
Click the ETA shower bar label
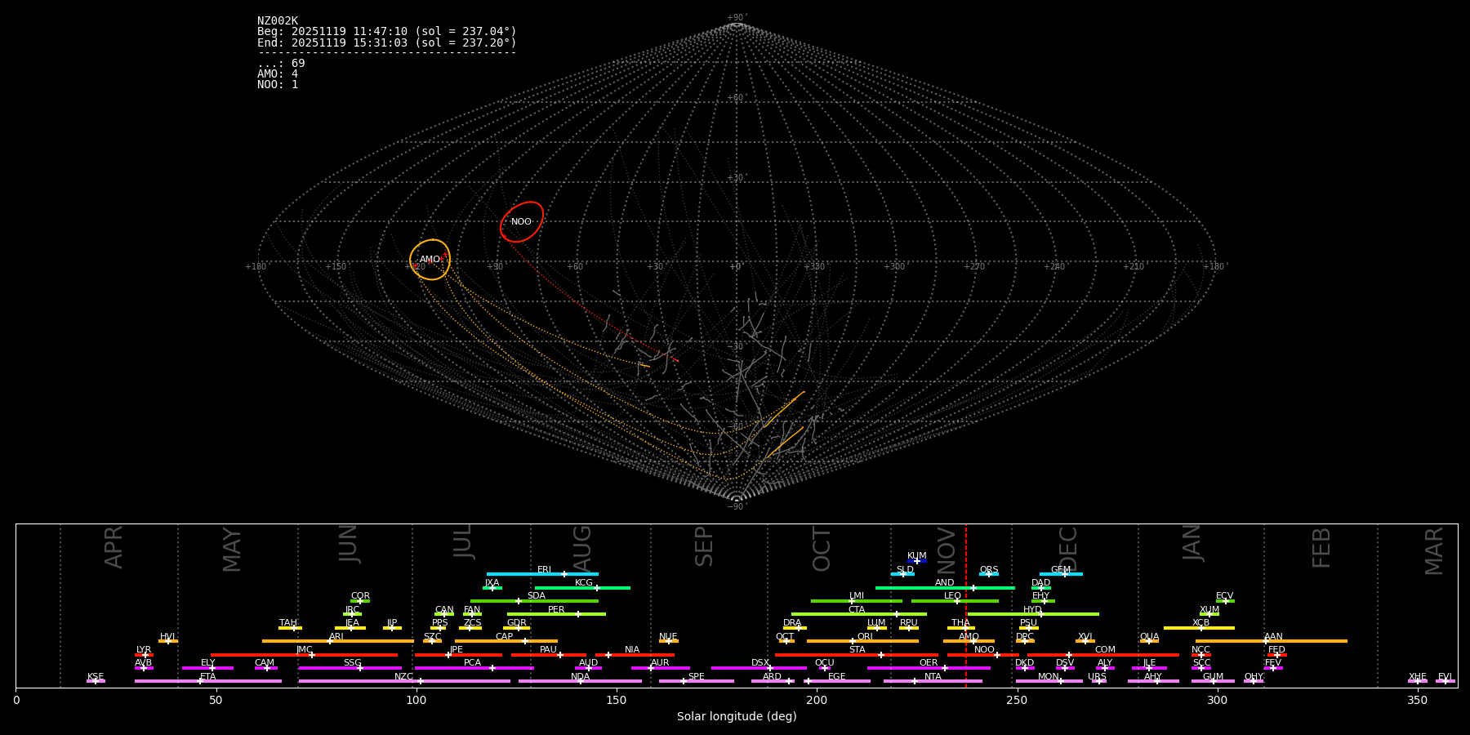208,677
